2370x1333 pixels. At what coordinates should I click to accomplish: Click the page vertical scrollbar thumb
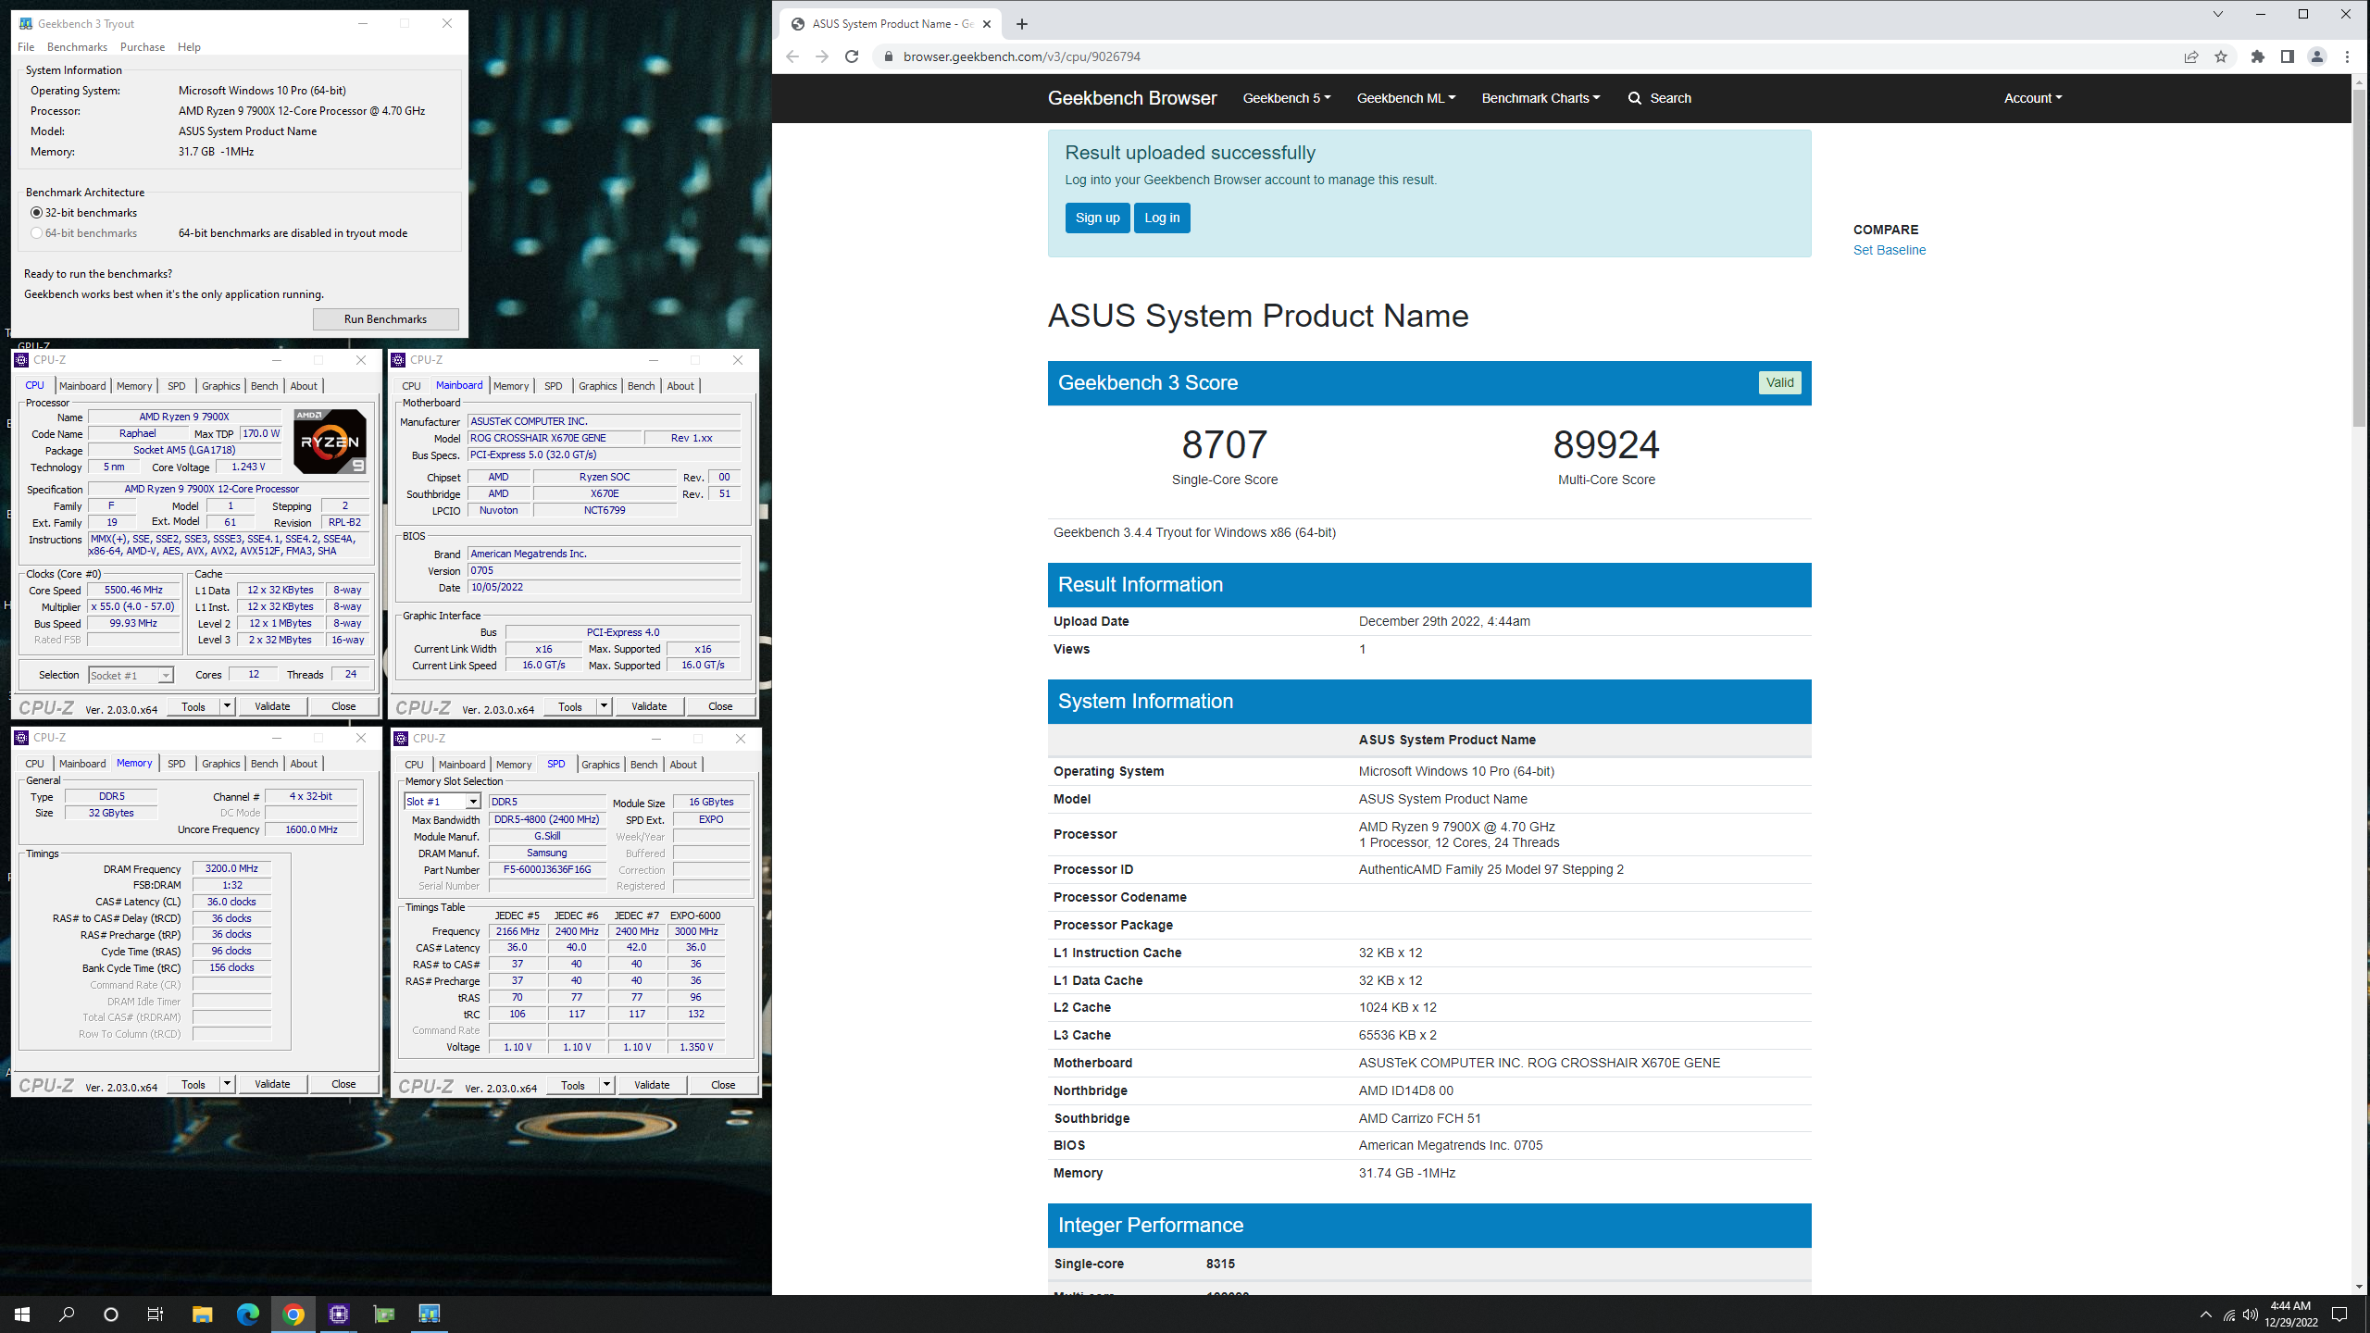(2358, 257)
